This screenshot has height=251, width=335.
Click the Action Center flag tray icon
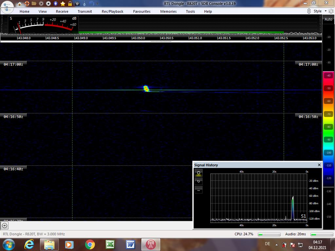click(x=292, y=245)
